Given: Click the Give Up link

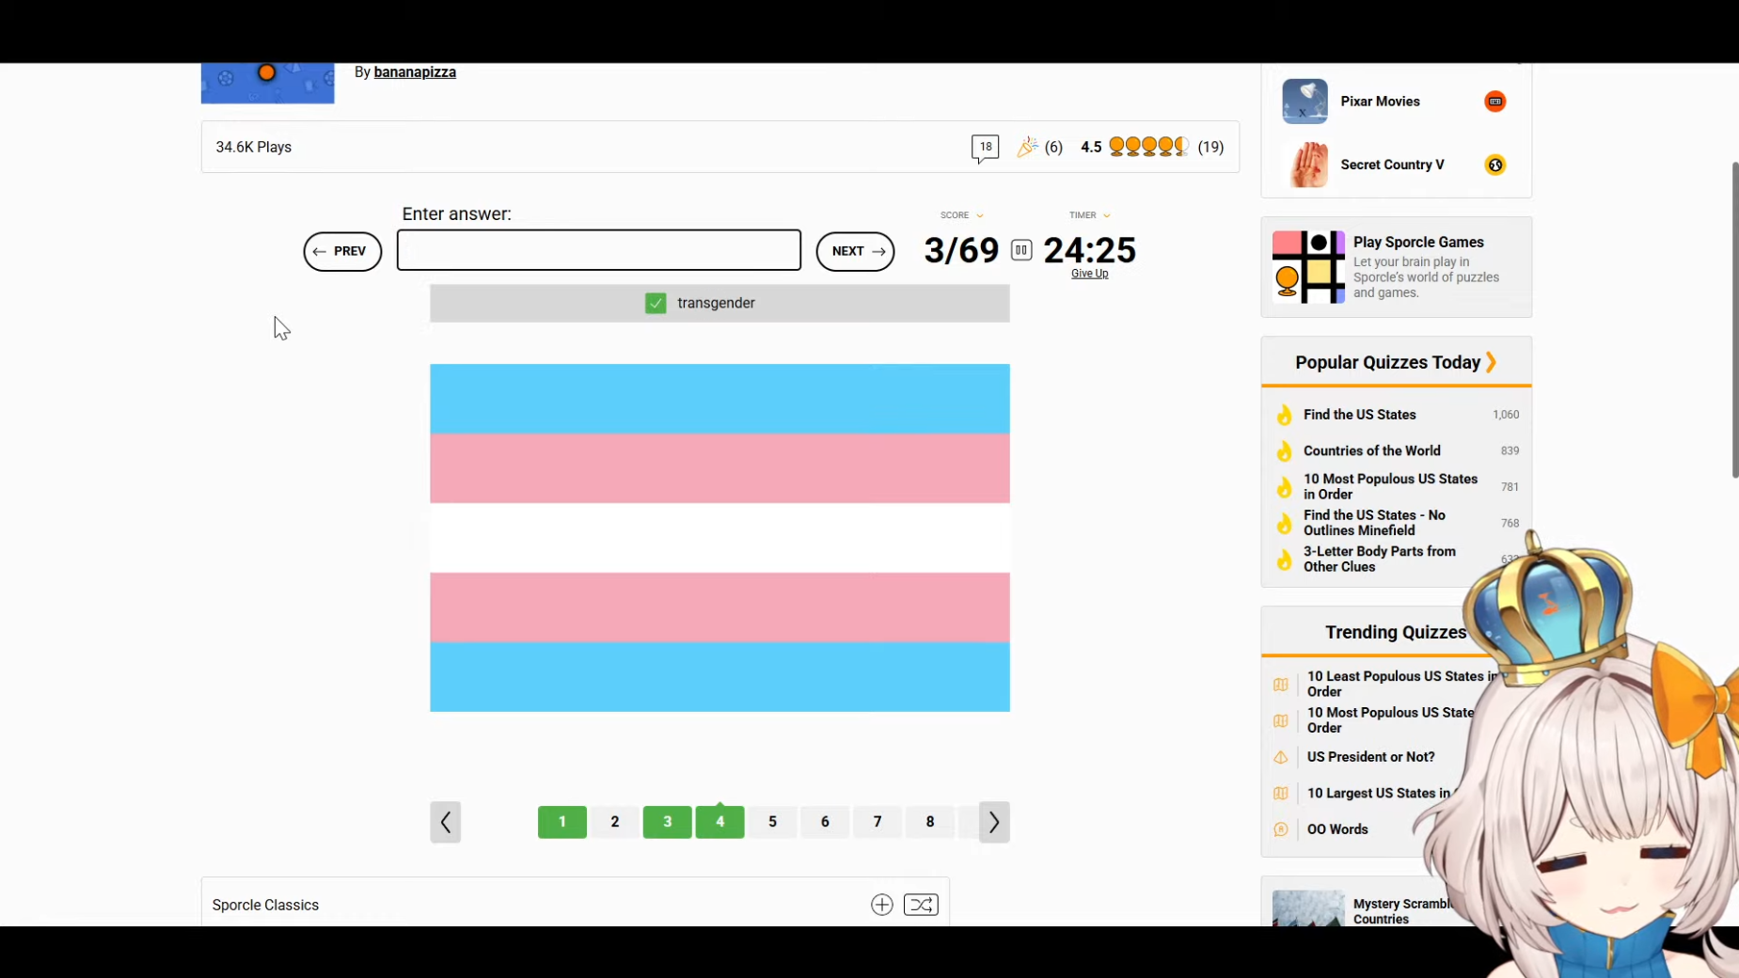Looking at the screenshot, I should [x=1089, y=274].
